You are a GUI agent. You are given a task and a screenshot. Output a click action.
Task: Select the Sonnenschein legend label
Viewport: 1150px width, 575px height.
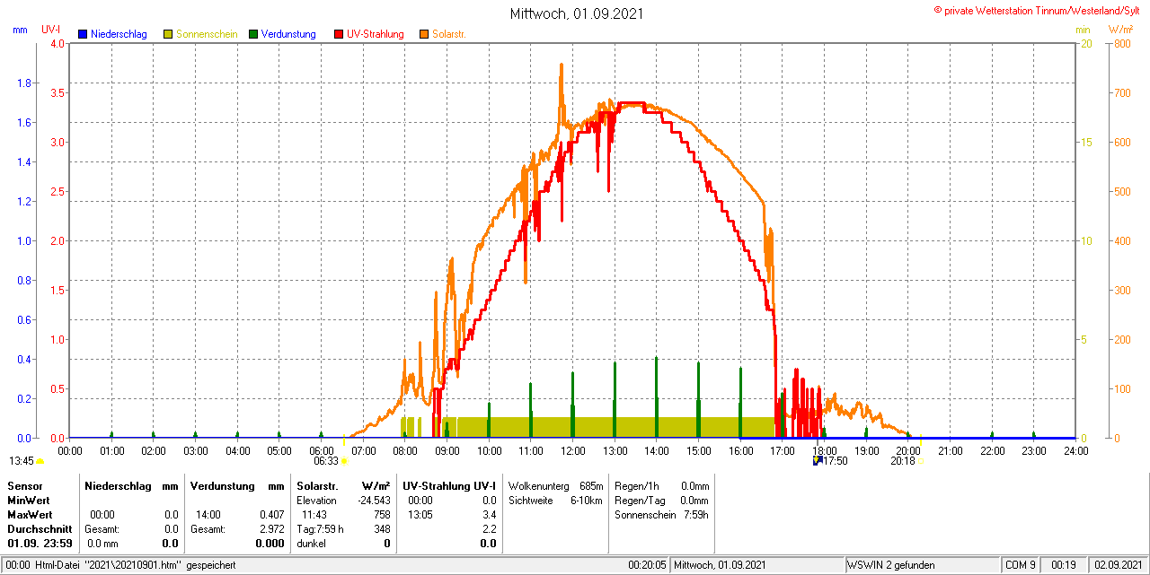click(x=207, y=34)
